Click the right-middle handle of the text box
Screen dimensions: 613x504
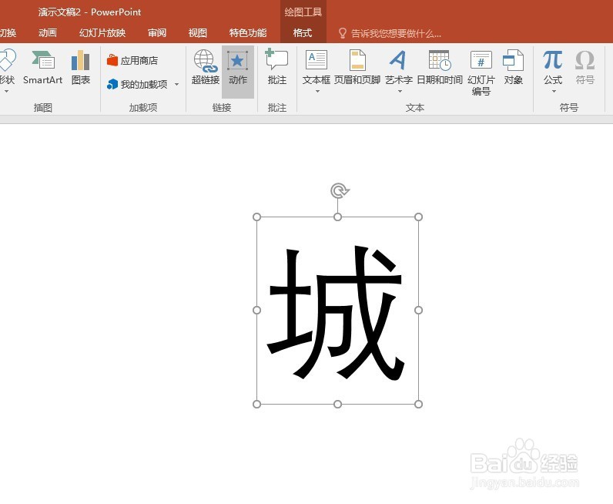point(418,311)
